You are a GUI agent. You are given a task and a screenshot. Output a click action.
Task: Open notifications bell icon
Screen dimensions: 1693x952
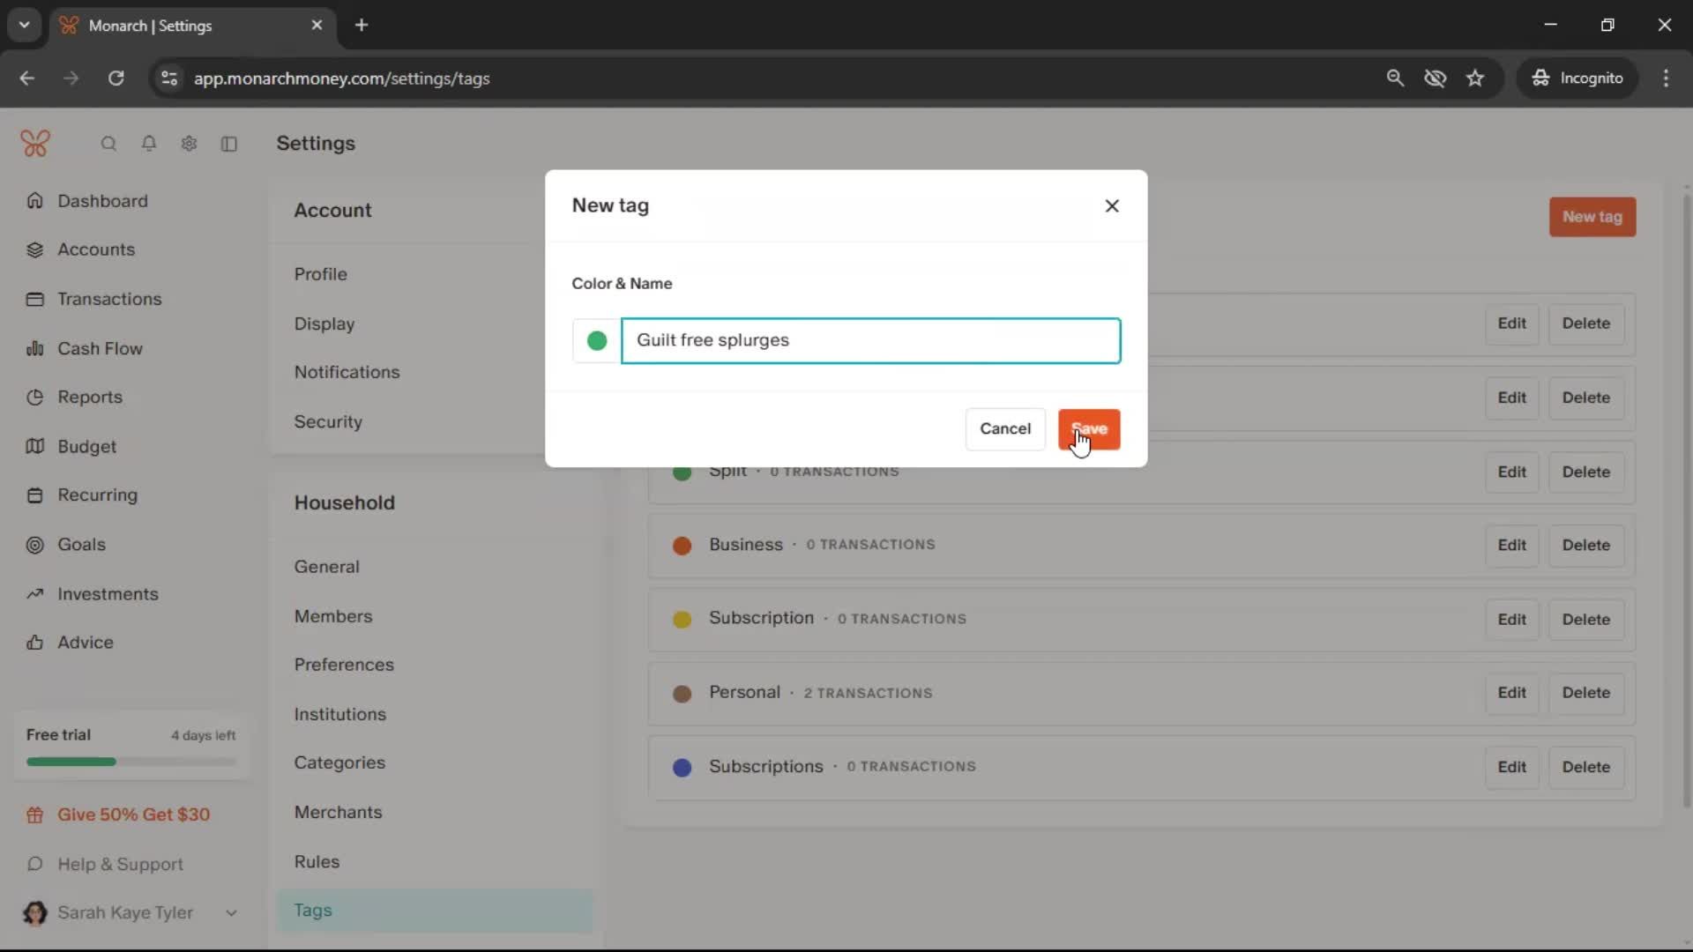149,144
